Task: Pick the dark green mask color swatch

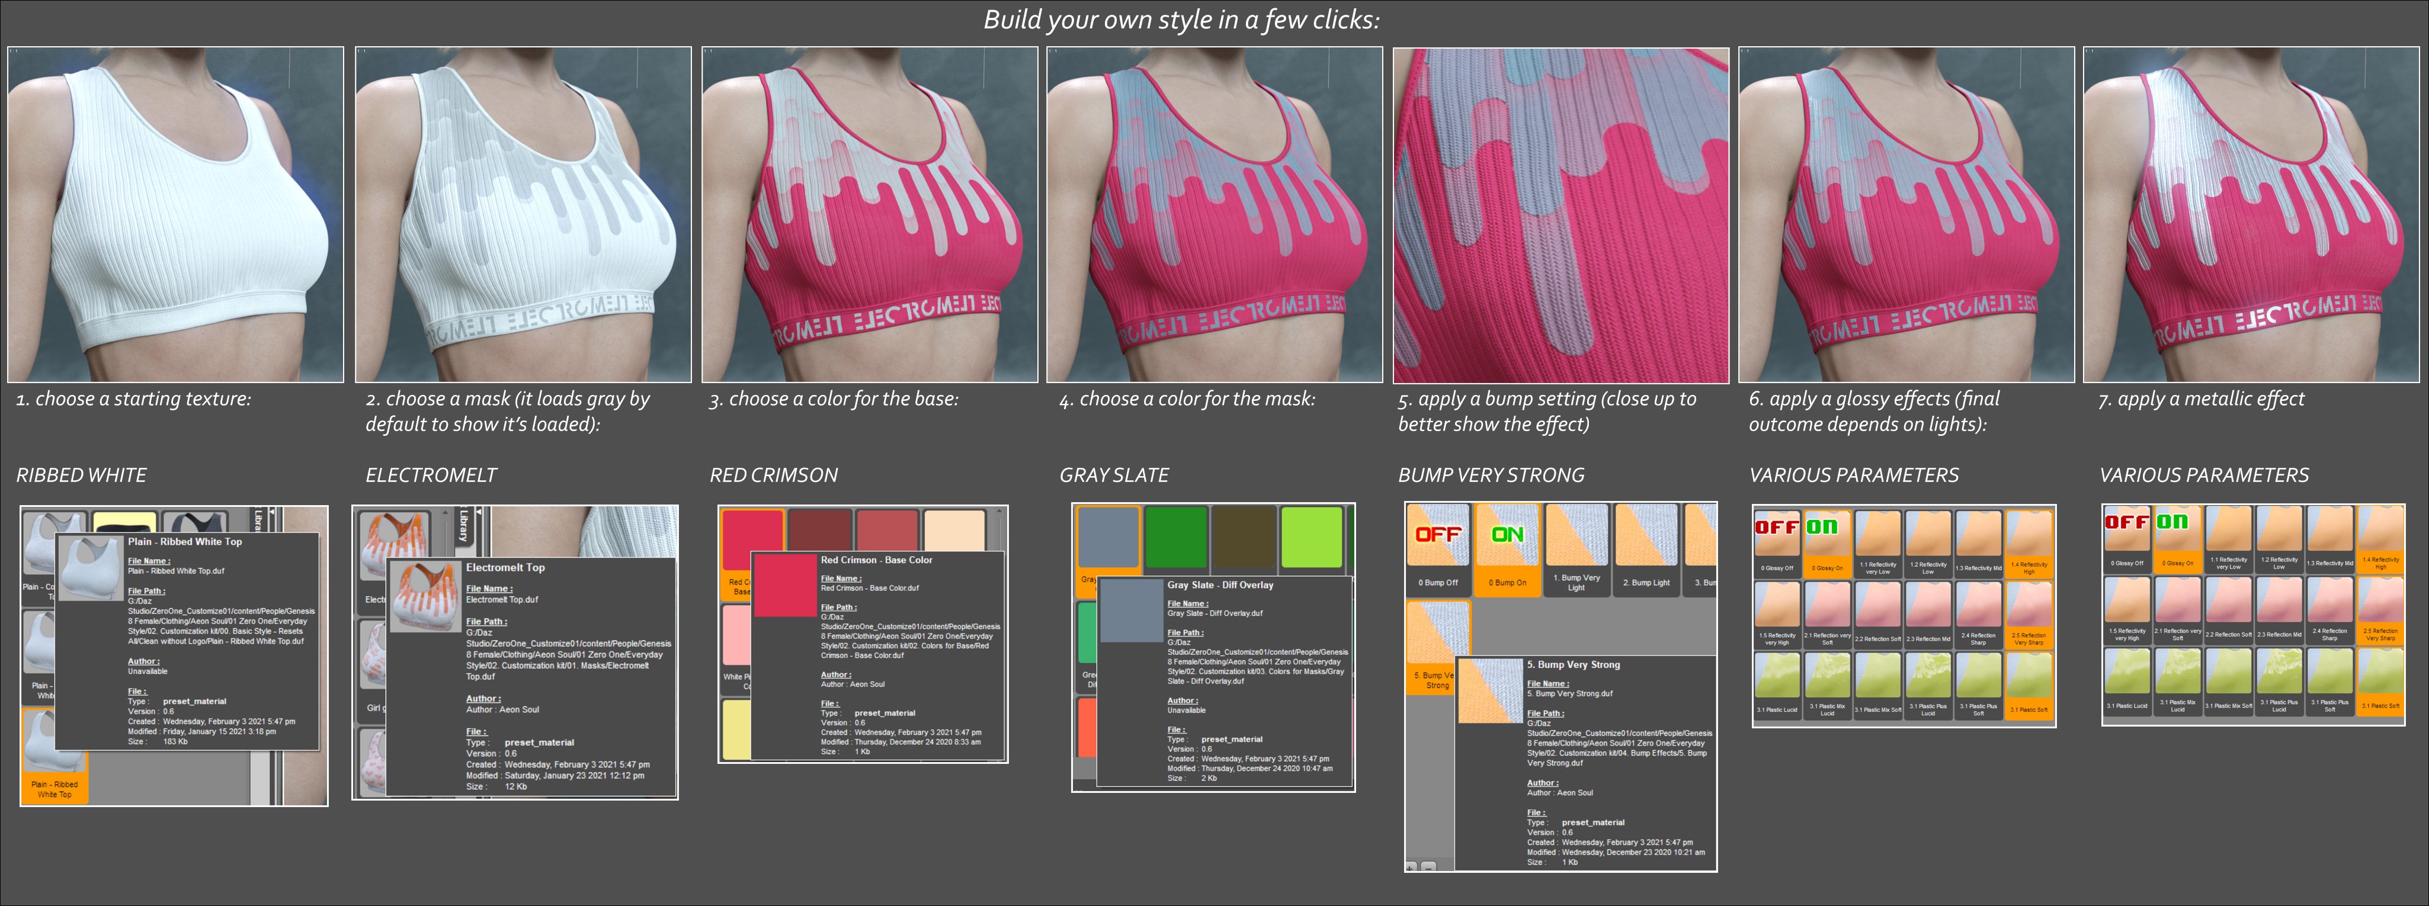Action: [x=1176, y=537]
